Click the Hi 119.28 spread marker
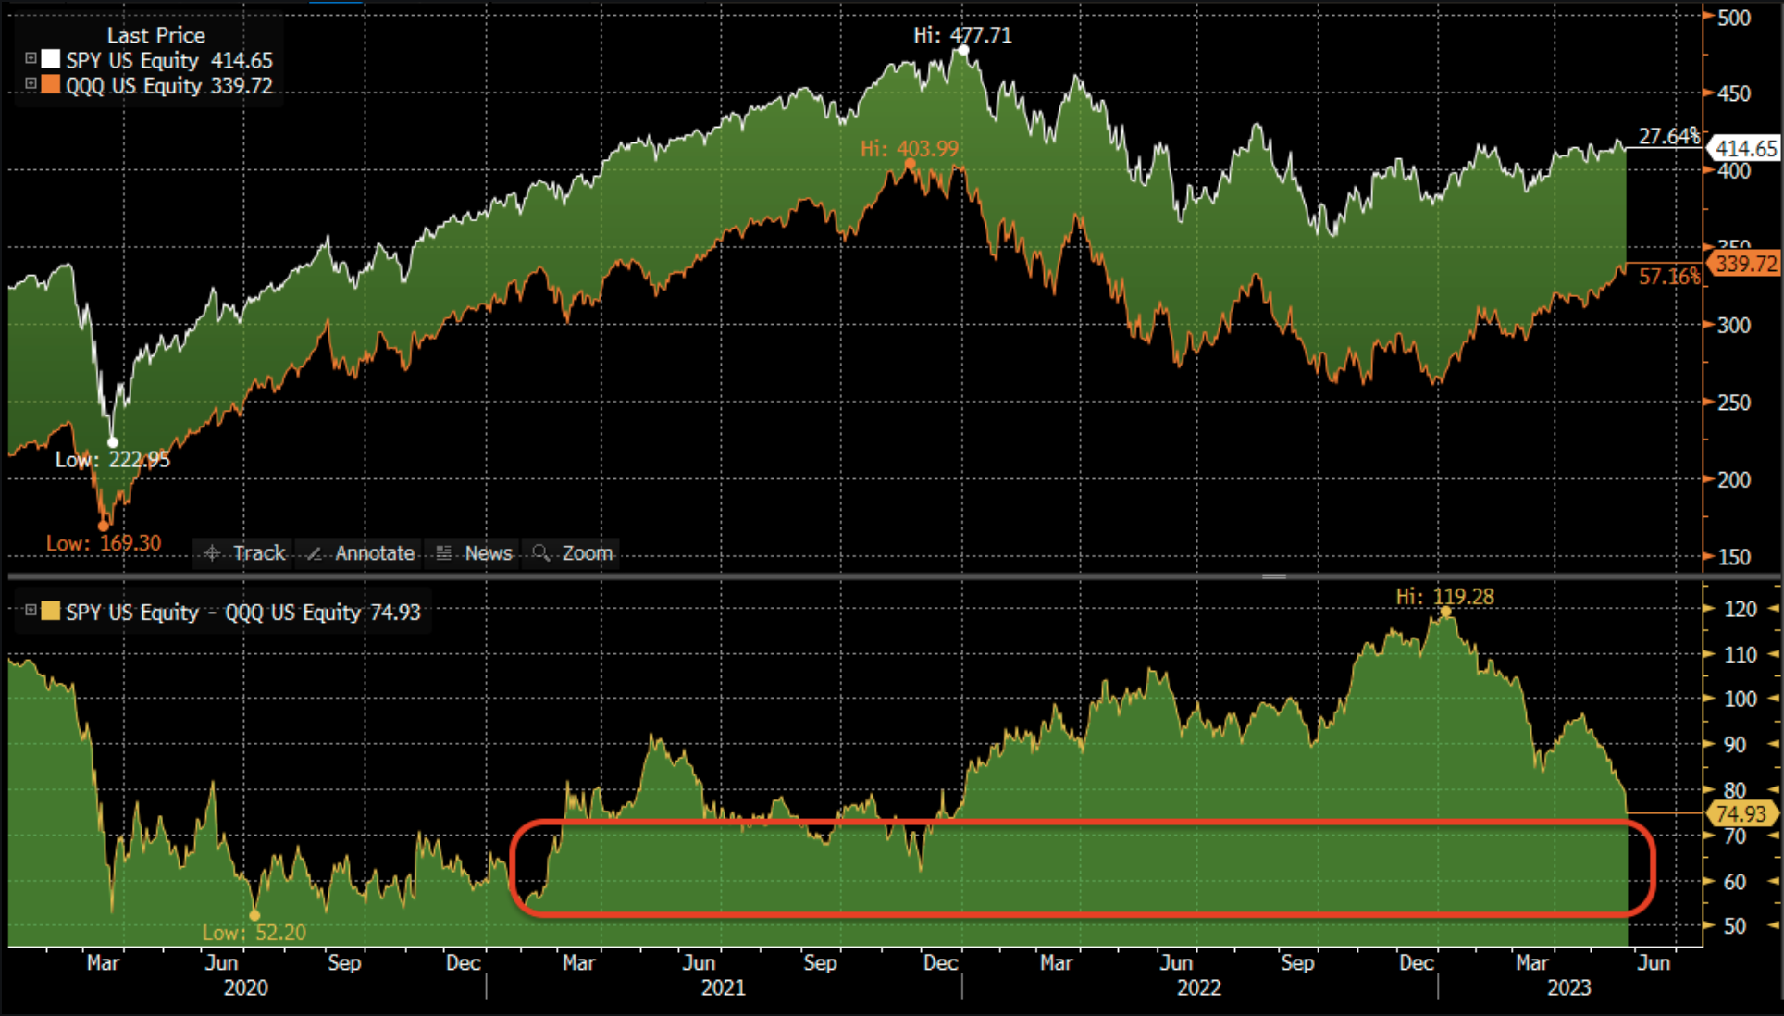The height and width of the screenshot is (1016, 1784). [x=1445, y=612]
